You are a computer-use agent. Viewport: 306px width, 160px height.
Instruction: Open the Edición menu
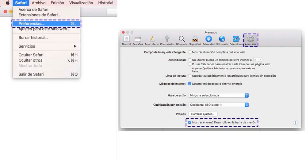coord(57,3)
